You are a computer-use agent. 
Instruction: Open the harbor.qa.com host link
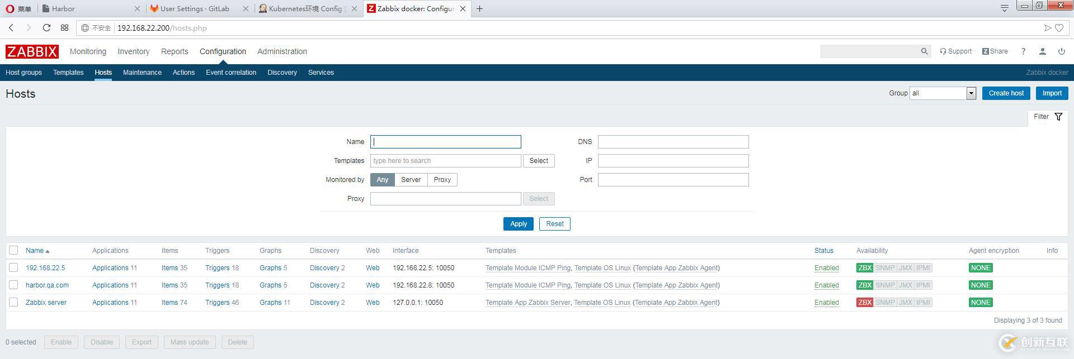(x=47, y=285)
